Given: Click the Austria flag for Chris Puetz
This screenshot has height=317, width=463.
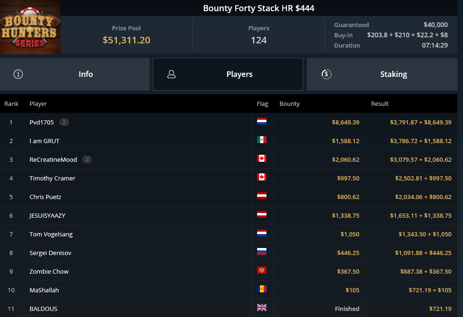Looking at the screenshot, I should click(x=262, y=196).
